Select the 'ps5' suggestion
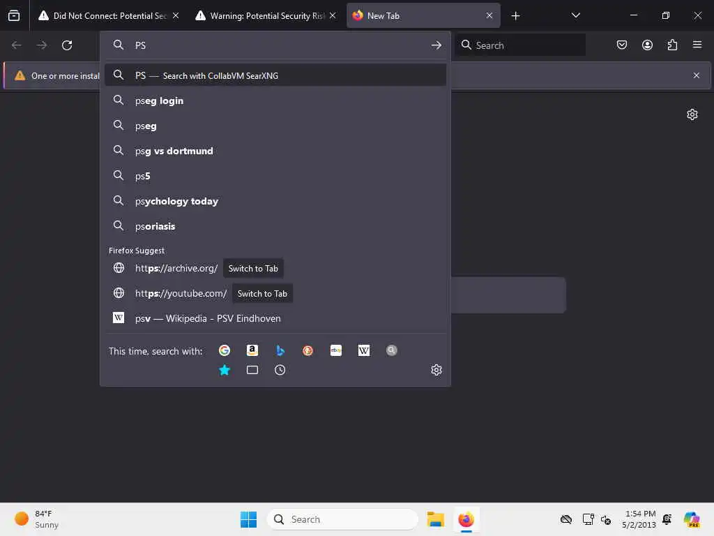 click(x=275, y=176)
